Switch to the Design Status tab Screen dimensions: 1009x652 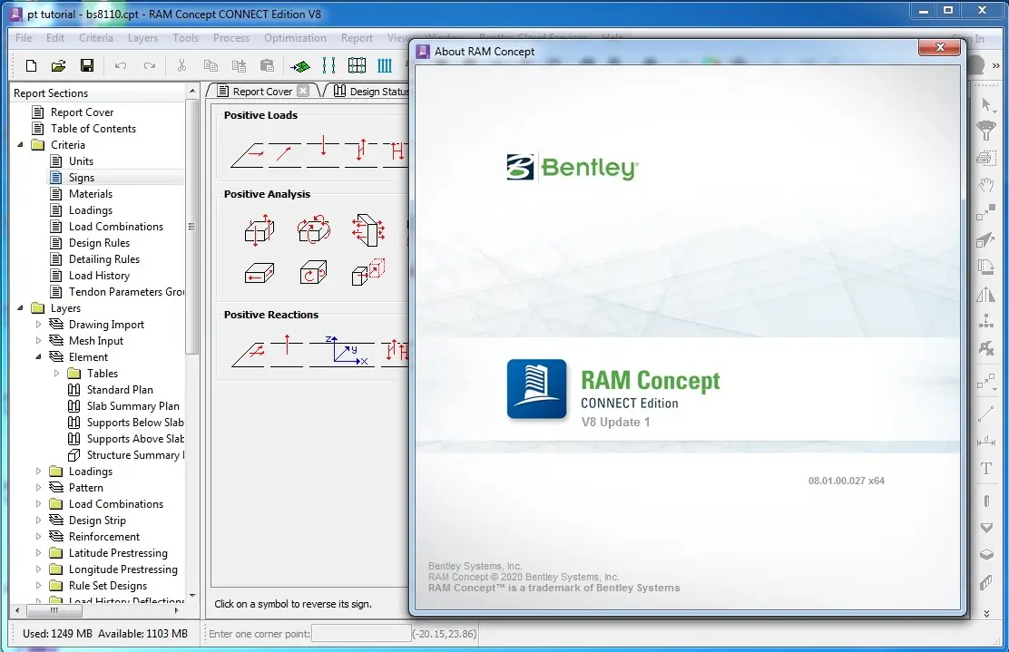[x=370, y=92]
